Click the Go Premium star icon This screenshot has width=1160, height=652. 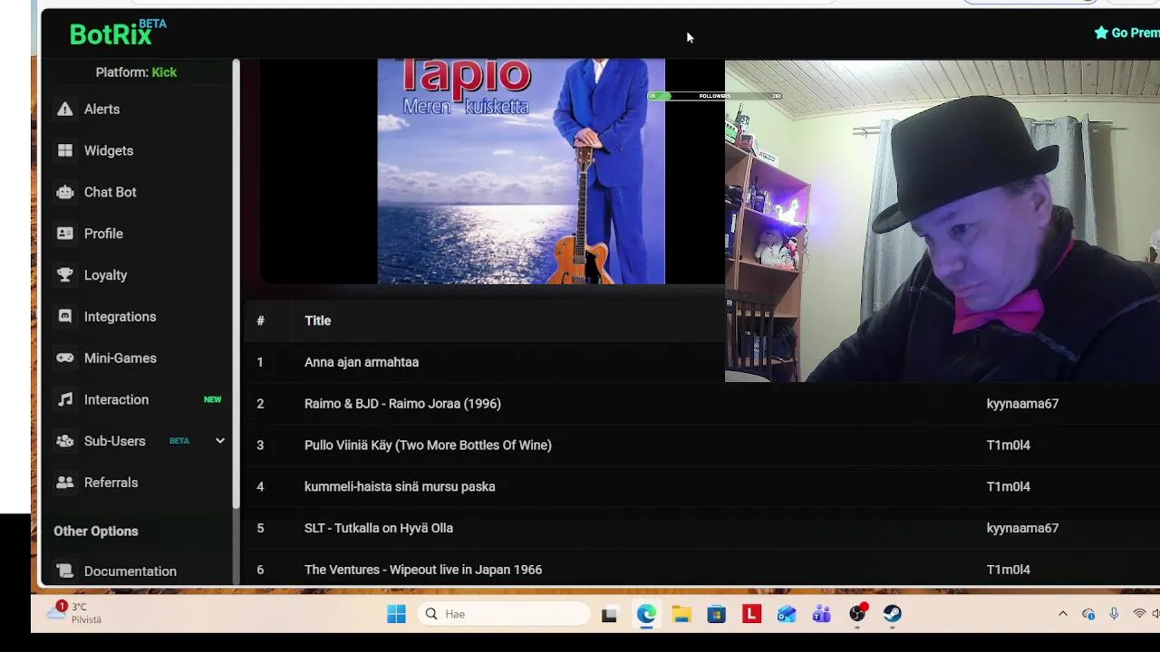pyautogui.click(x=1101, y=33)
